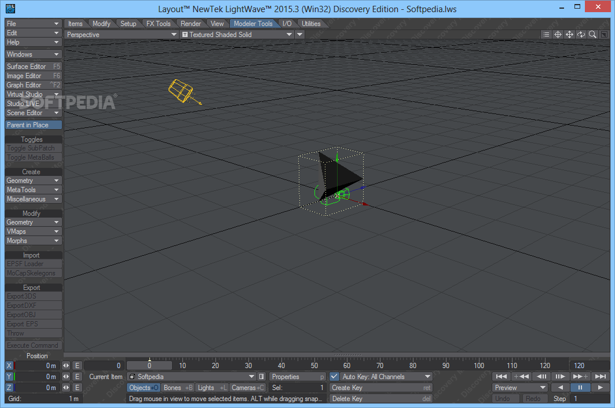Click the viewport options list icon

[x=546, y=35]
